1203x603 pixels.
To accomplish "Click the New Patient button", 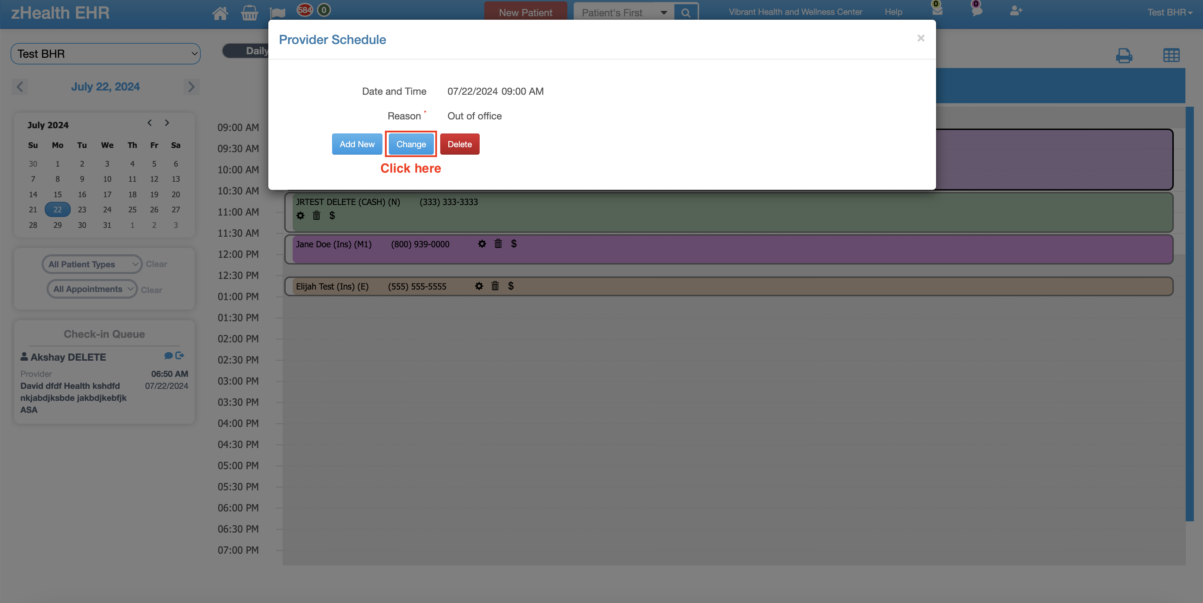I will 525,13.
